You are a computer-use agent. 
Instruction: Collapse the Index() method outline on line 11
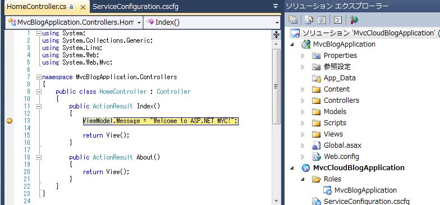(39, 106)
